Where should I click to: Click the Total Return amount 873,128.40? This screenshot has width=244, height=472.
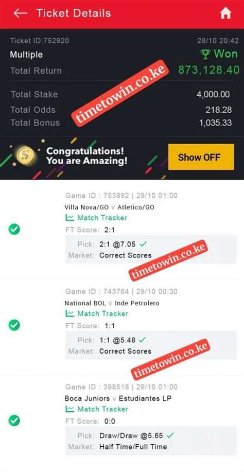click(209, 70)
